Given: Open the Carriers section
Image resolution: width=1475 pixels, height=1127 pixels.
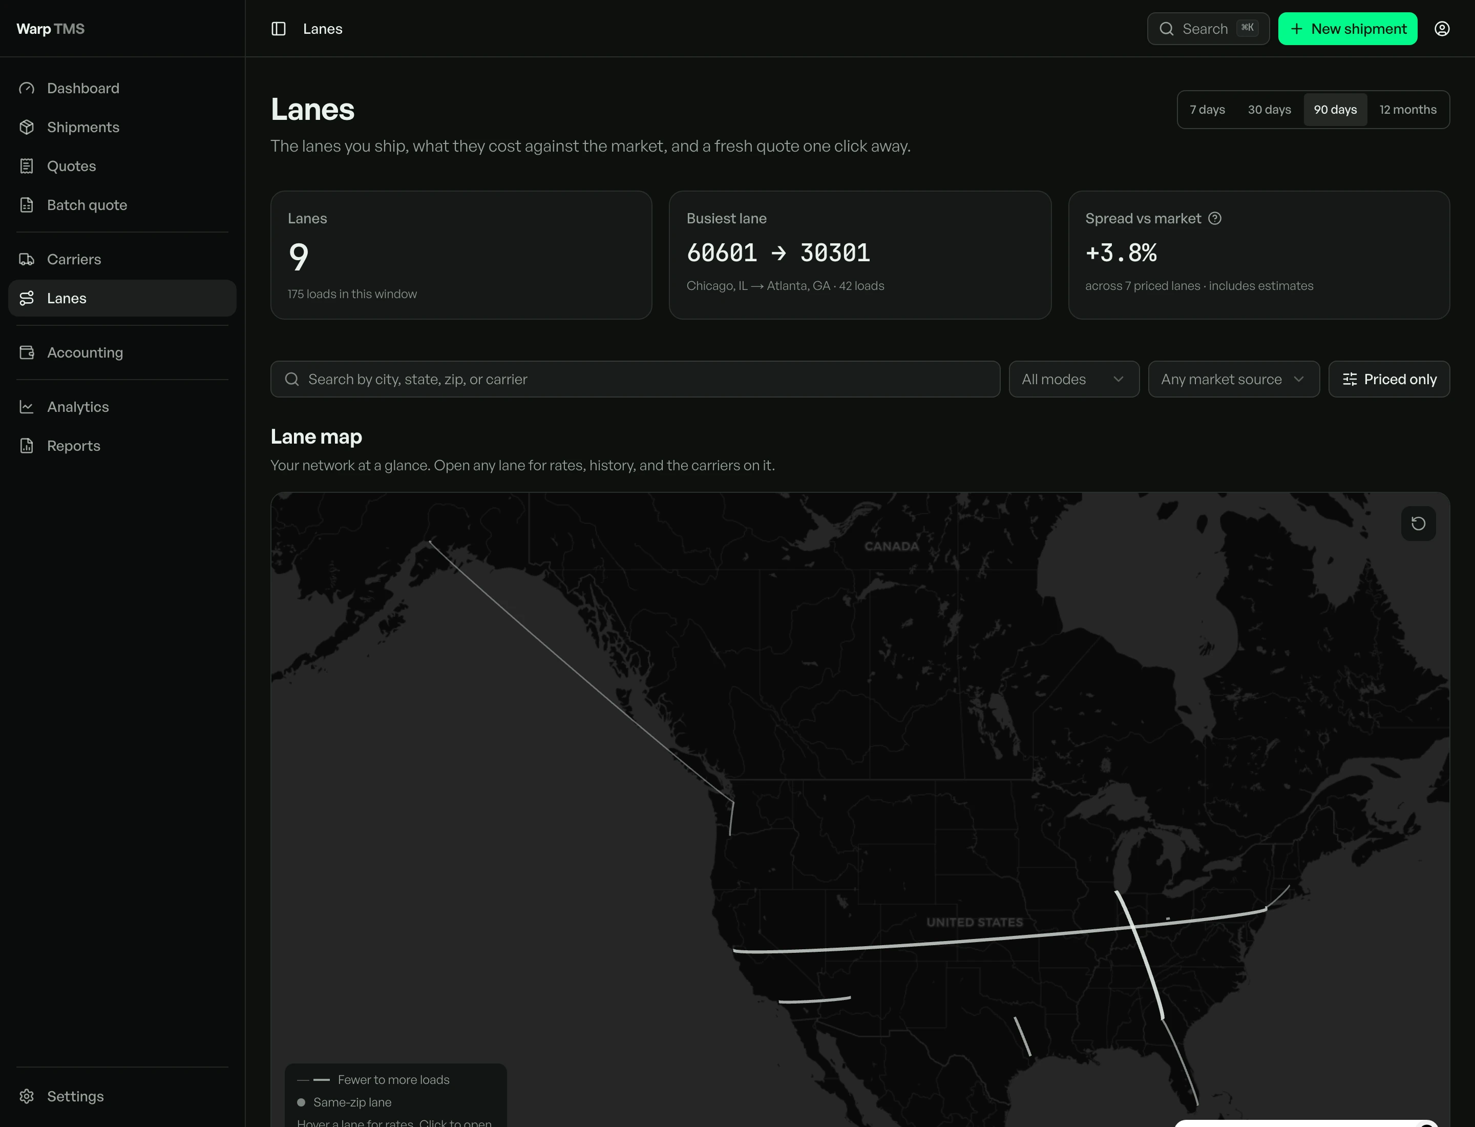Looking at the screenshot, I should point(122,259).
